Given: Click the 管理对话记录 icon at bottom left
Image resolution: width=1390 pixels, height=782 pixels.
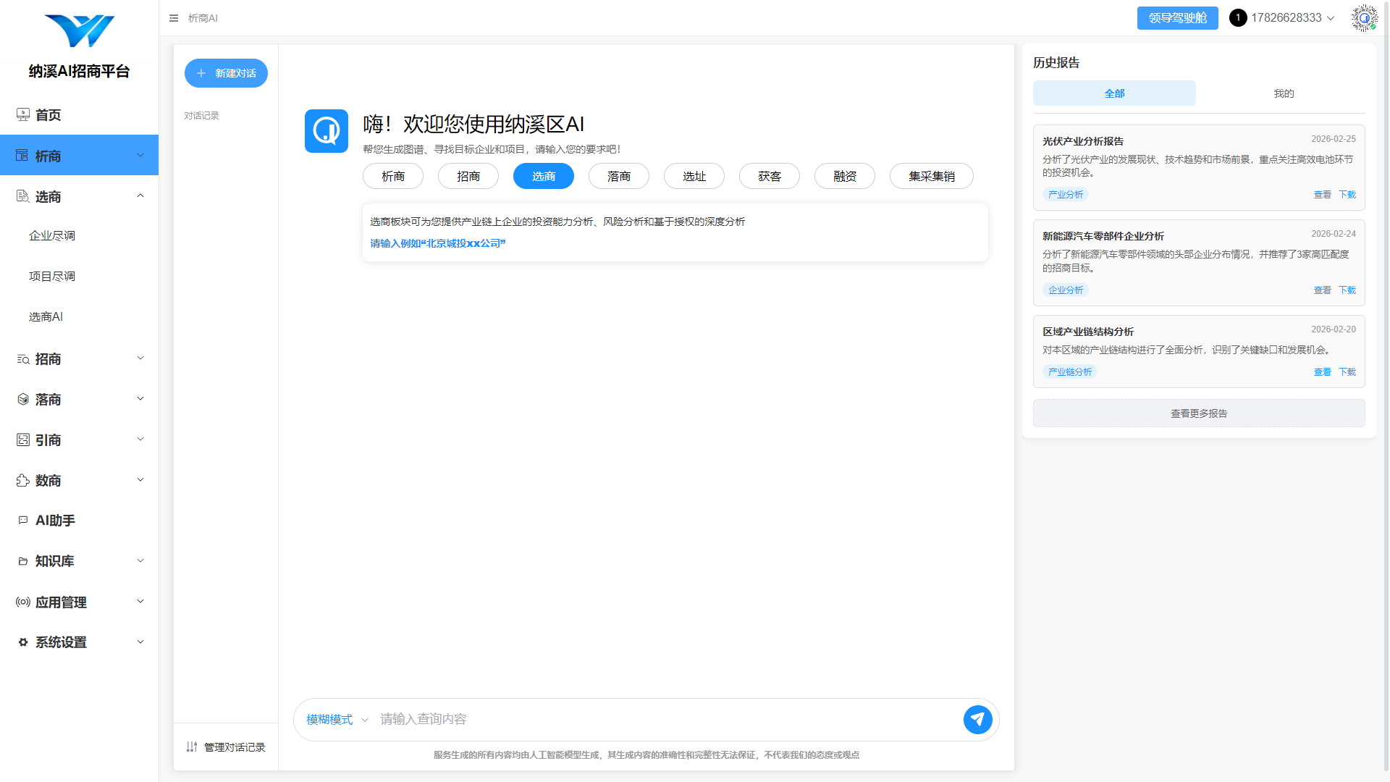Looking at the screenshot, I should coord(191,747).
